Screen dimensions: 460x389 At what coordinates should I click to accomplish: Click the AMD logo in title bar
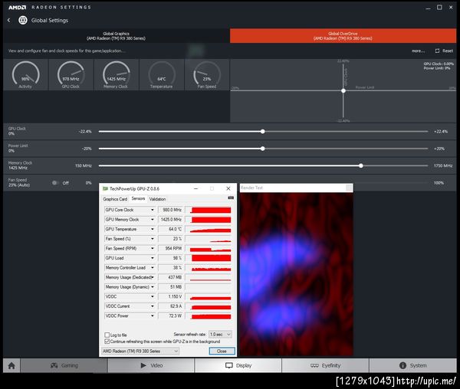coord(17,8)
